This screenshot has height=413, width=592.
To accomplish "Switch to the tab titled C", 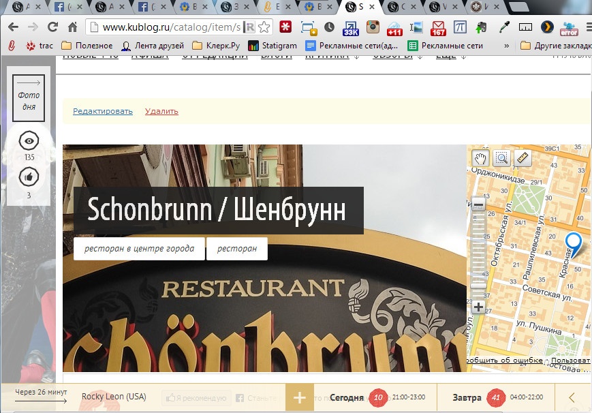I will [x=401, y=7].
